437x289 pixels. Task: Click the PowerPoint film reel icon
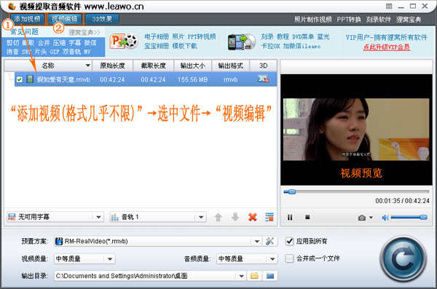point(124,41)
